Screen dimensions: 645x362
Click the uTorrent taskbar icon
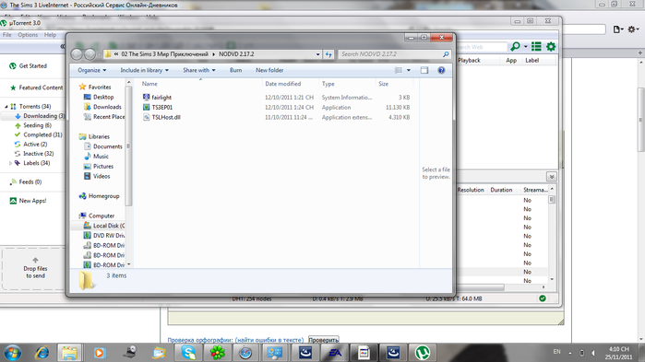pos(422,353)
